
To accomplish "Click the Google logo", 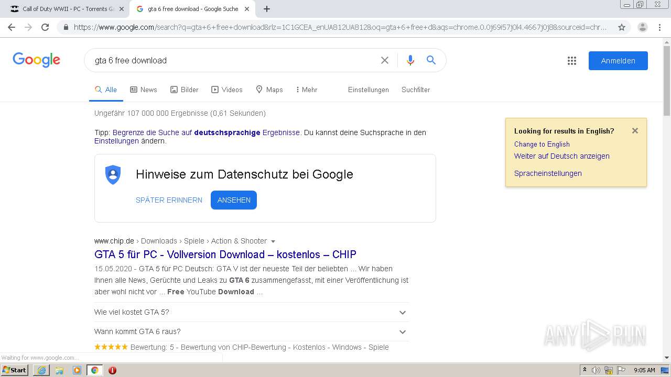I will click(x=37, y=60).
